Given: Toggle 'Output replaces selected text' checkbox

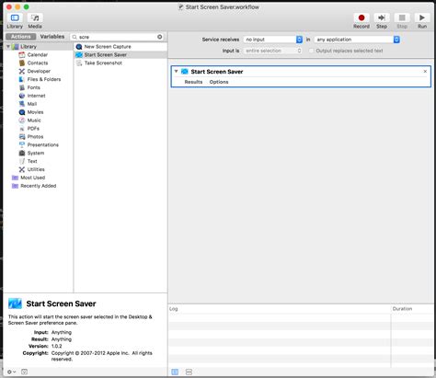Looking at the screenshot, I should [311, 51].
